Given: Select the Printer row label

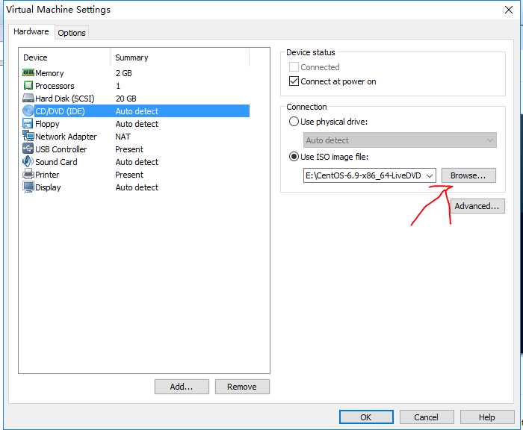Looking at the screenshot, I should 47,175.
